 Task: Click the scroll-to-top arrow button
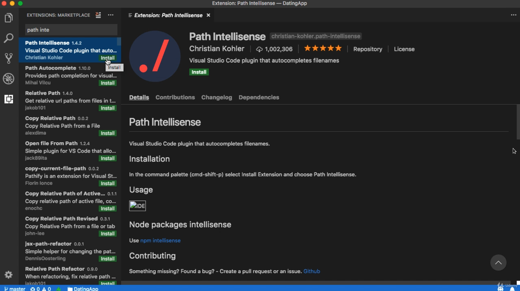[x=498, y=262]
